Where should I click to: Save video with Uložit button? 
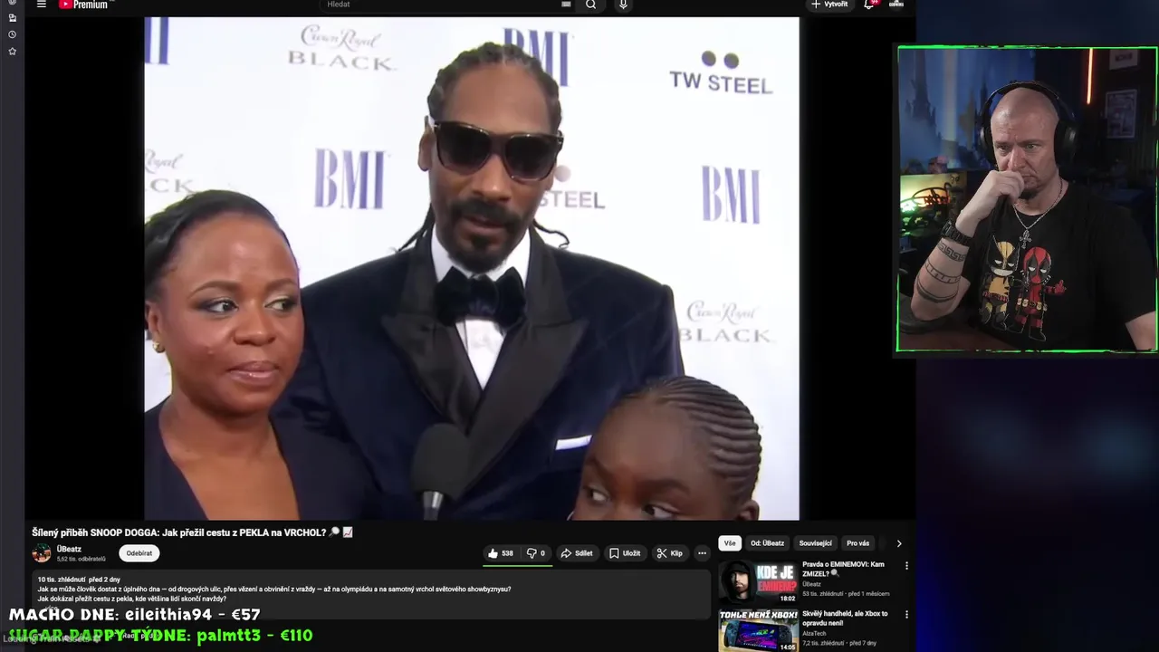625,553
